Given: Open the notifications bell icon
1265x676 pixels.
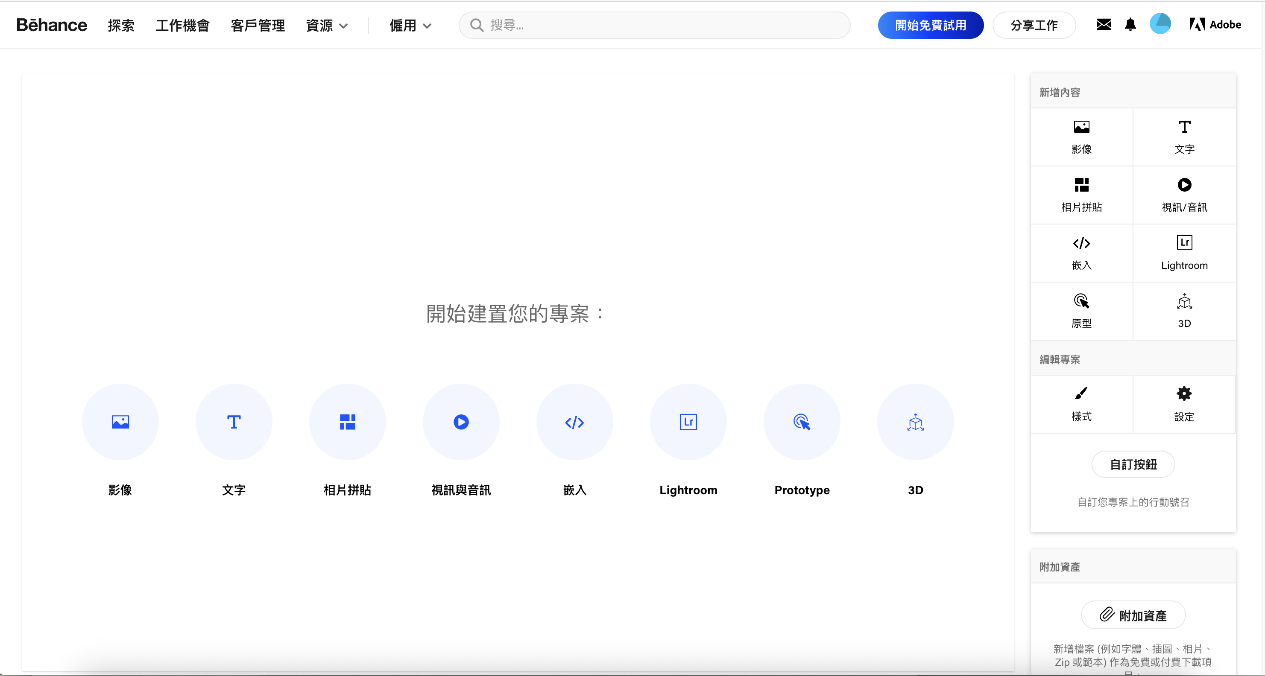Looking at the screenshot, I should [x=1130, y=24].
